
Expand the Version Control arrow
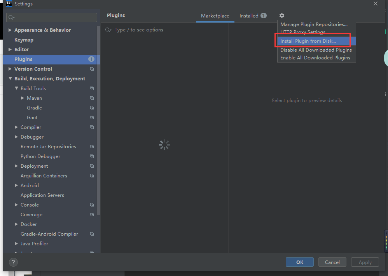click(x=10, y=69)
